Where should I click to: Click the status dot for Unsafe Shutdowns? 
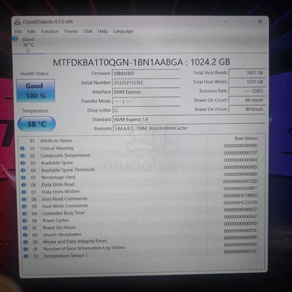click(25, 235)
